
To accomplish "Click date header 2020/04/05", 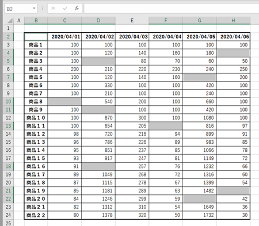I will click(x=200, y=37).
